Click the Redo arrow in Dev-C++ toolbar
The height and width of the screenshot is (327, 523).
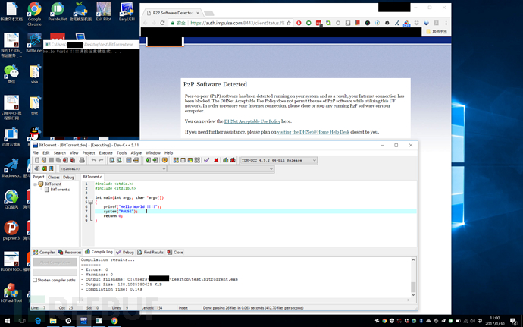(x=101, y=160)
